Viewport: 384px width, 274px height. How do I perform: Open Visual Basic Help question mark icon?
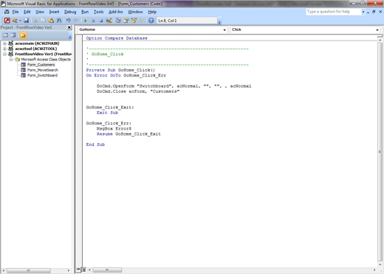(151, 21)
